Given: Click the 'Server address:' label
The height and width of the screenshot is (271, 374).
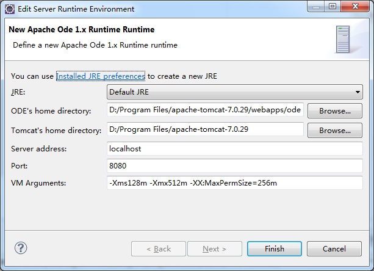Looking at the screenshot, I should pyautogui.click(x=38, y=149).
